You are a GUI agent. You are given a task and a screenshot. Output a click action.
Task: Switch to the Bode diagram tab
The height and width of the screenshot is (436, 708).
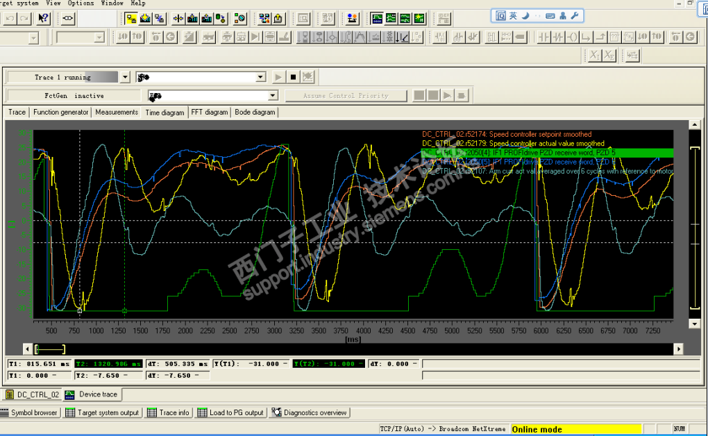[x=255, y=112]
